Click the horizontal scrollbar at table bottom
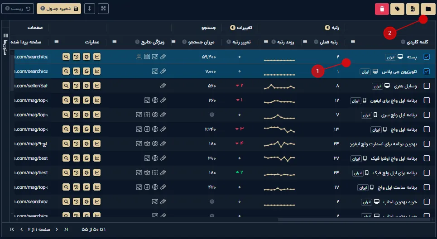Screen dimensions: 437x239 click(x=354, y=219)
